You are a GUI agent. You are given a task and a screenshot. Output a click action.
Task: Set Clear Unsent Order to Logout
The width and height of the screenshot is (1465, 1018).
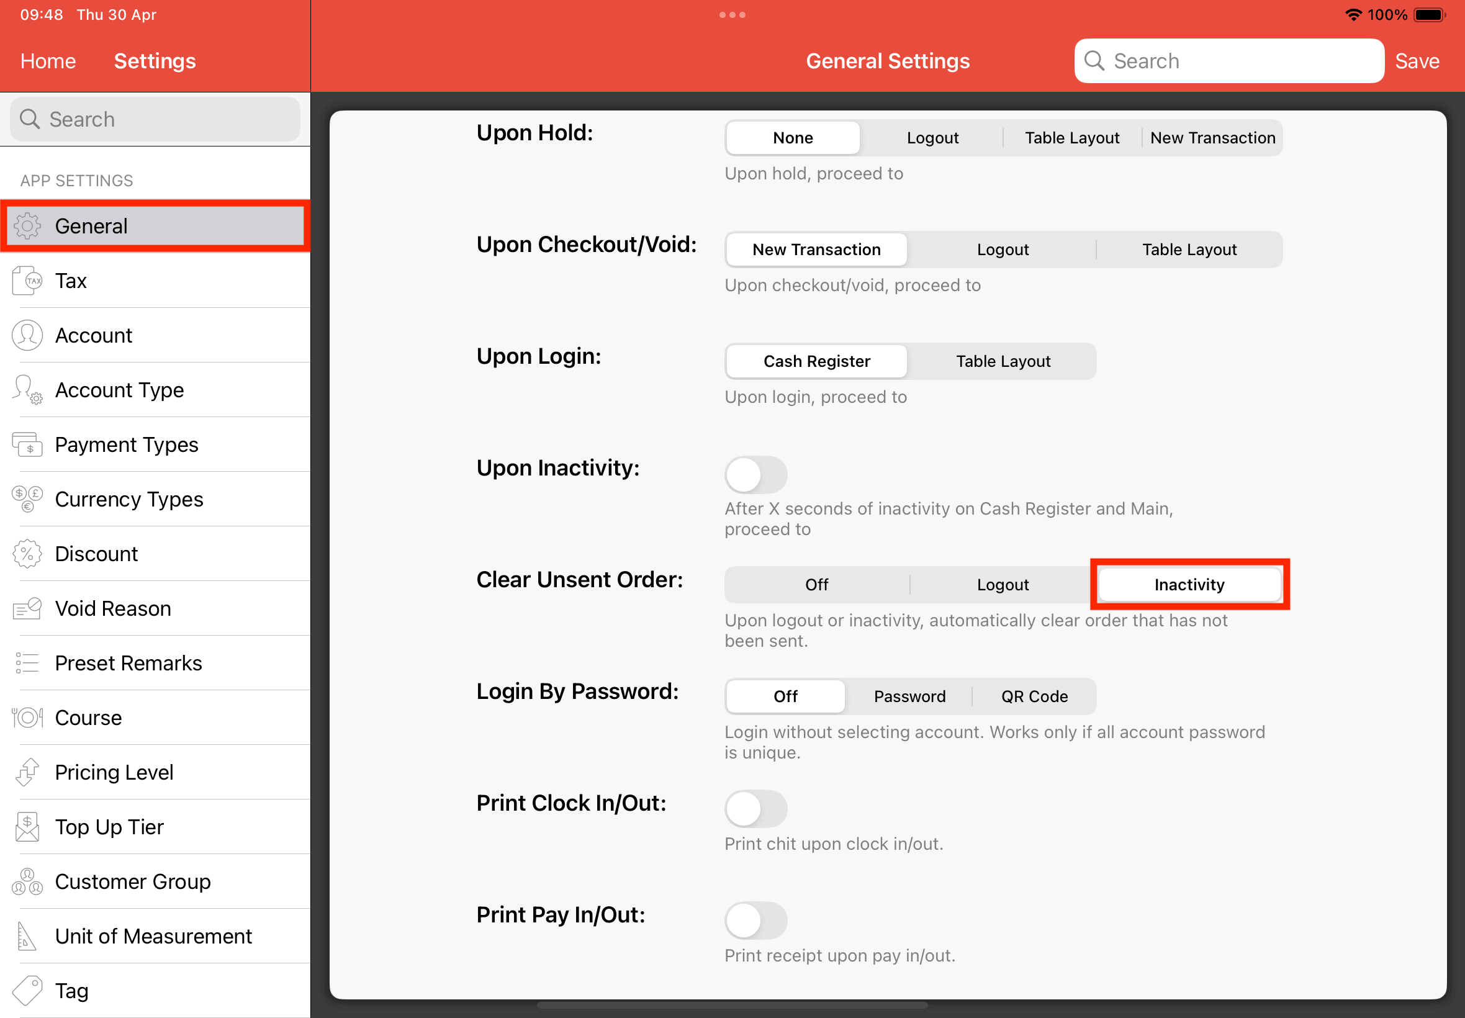pos(1003,584)
